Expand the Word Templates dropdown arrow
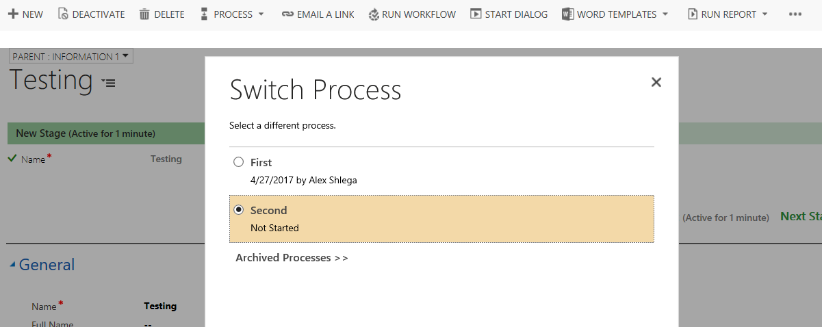This screenshot has width=822, height=327. [665, 14]
